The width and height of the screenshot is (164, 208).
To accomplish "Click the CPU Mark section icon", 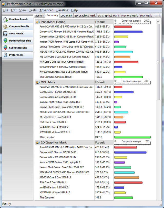I will coord(38,82).
